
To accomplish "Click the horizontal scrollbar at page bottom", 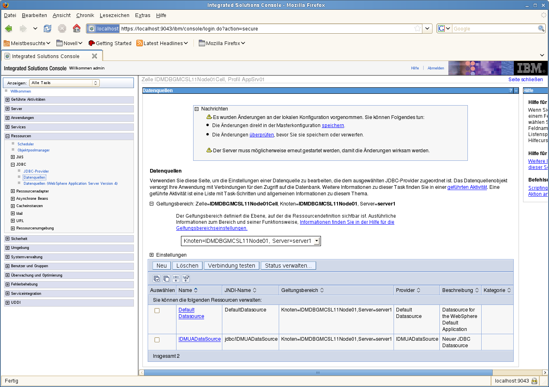I will 318,372.
